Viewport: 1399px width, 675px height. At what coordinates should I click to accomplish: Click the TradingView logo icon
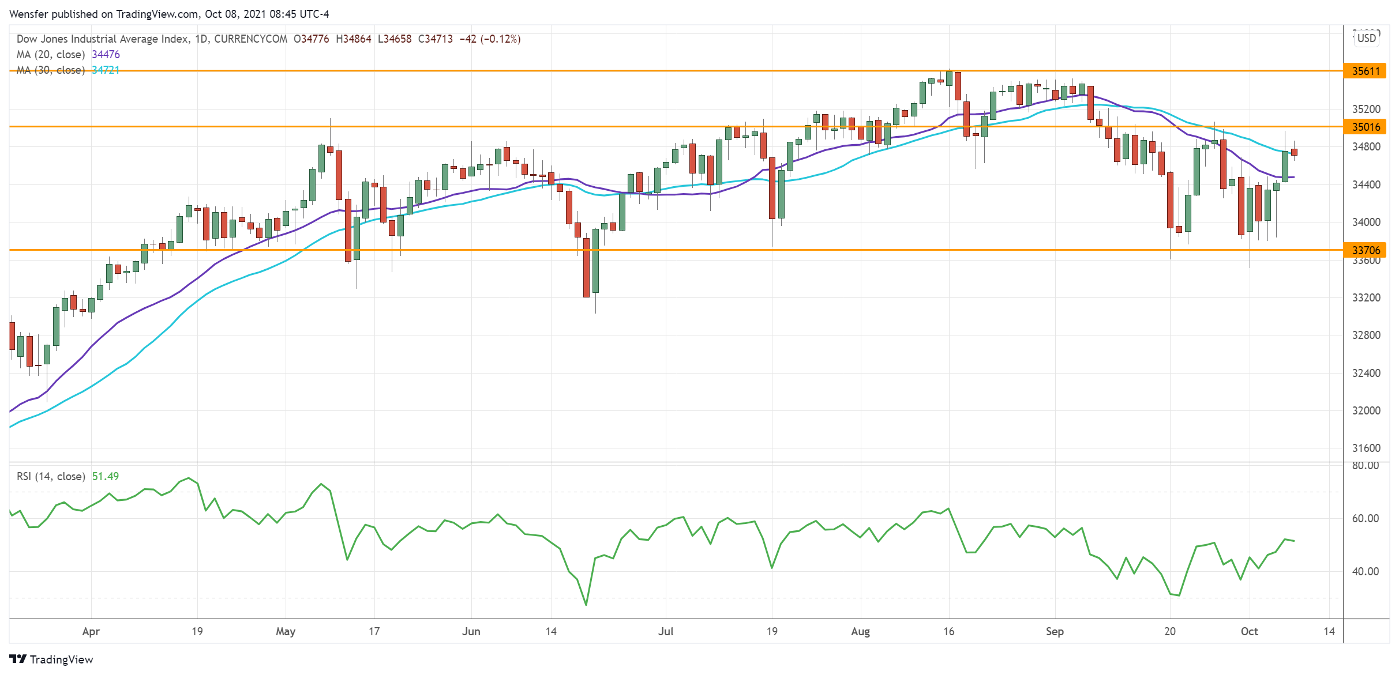coord(17,659)
